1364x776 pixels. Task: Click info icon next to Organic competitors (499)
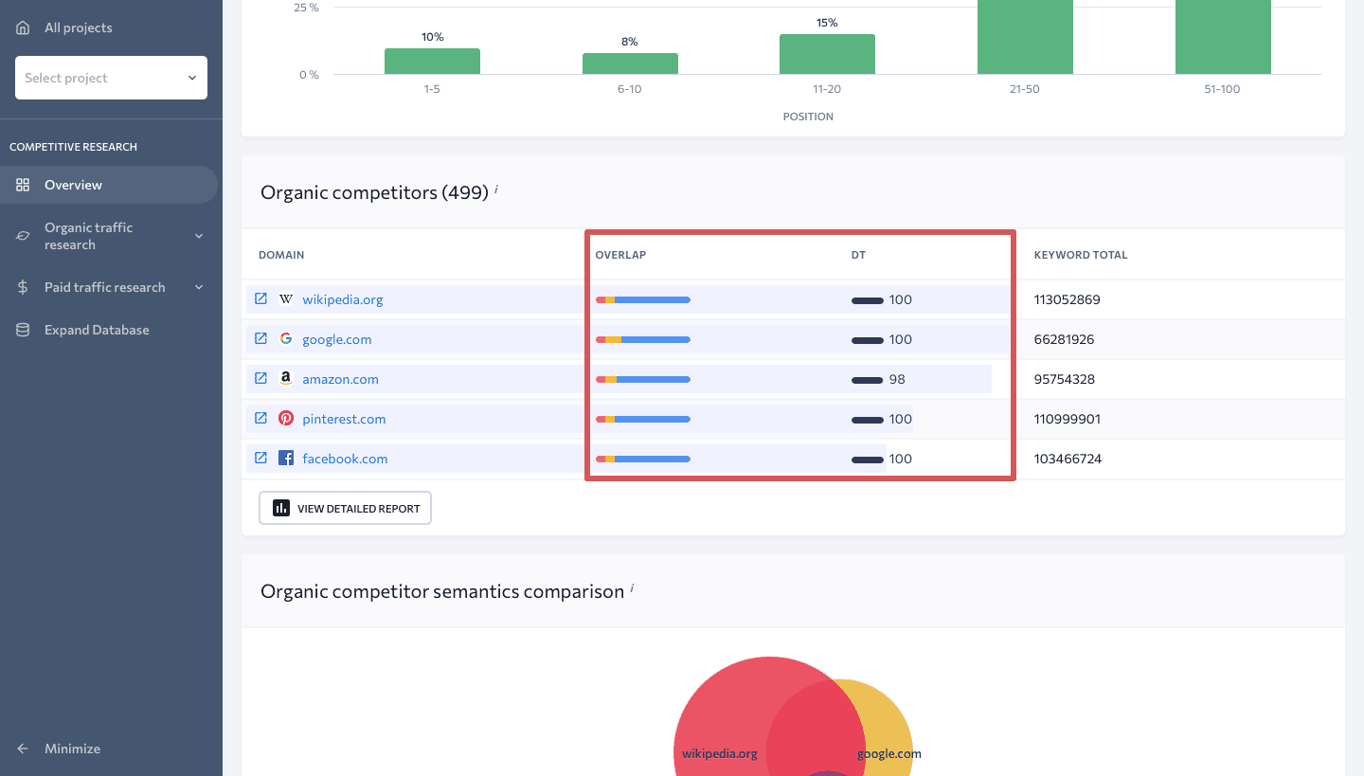(x=496, y=189)
